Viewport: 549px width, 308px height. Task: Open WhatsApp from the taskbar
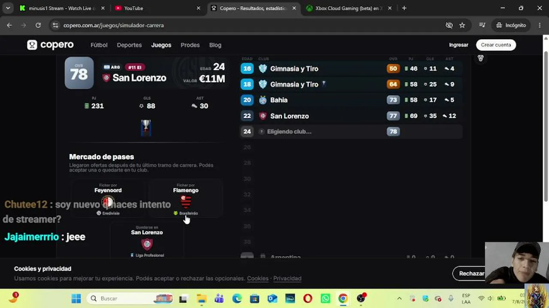coord(326,299)
